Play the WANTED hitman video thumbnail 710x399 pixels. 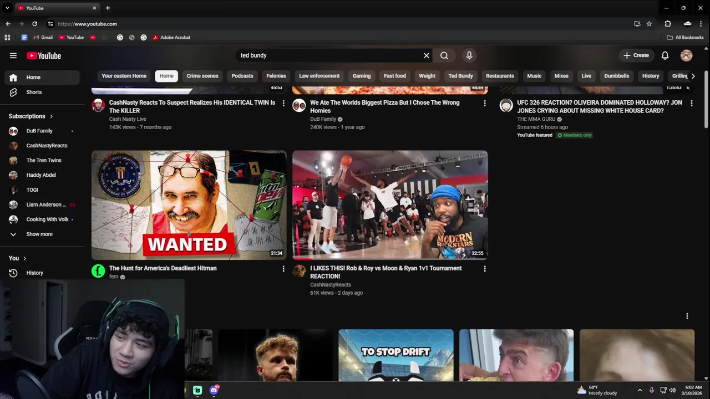point(189,205)
